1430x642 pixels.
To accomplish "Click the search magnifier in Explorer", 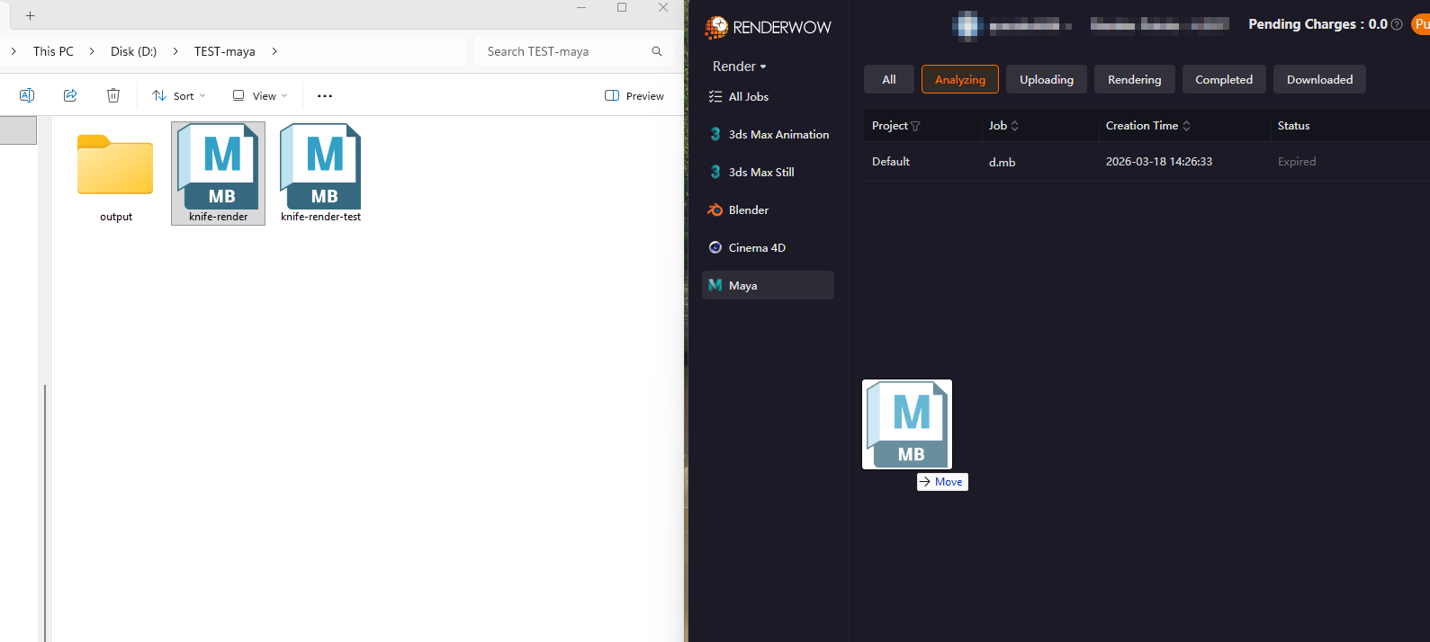I will click(657, 51).
